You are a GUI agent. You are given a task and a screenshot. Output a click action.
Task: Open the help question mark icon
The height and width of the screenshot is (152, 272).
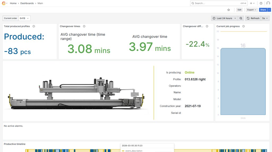tap(261, 3)
